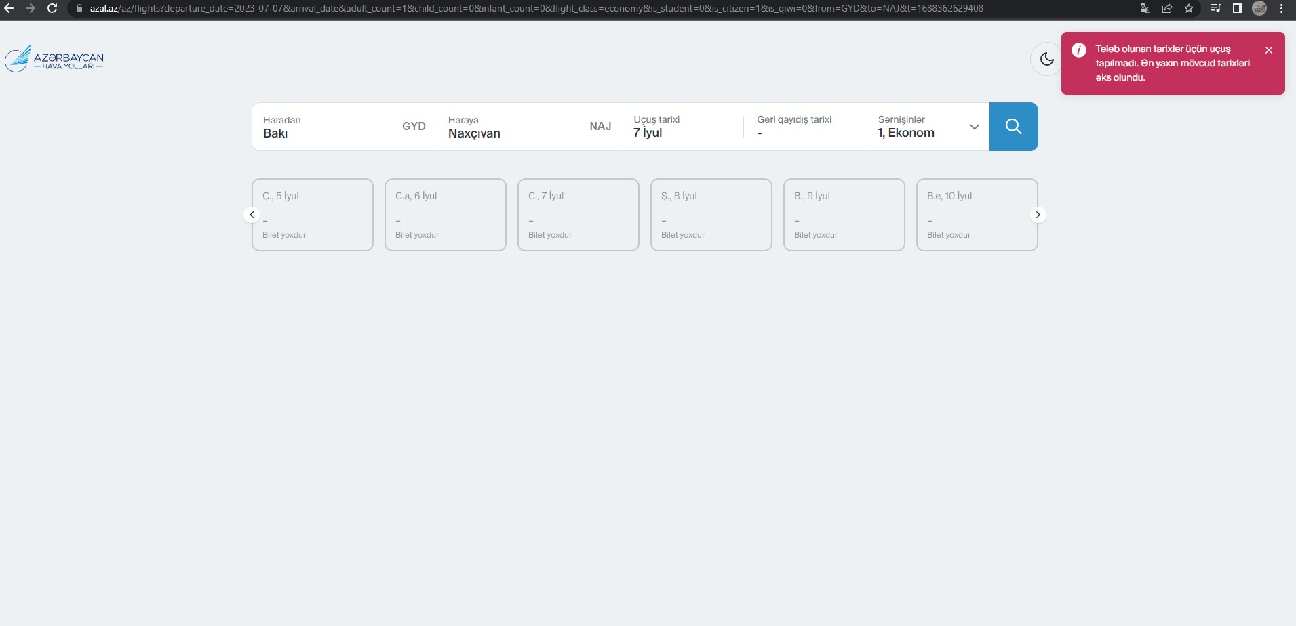
Task: Pick the C.a, 6 İyul date card
Action: click(445, 215)
